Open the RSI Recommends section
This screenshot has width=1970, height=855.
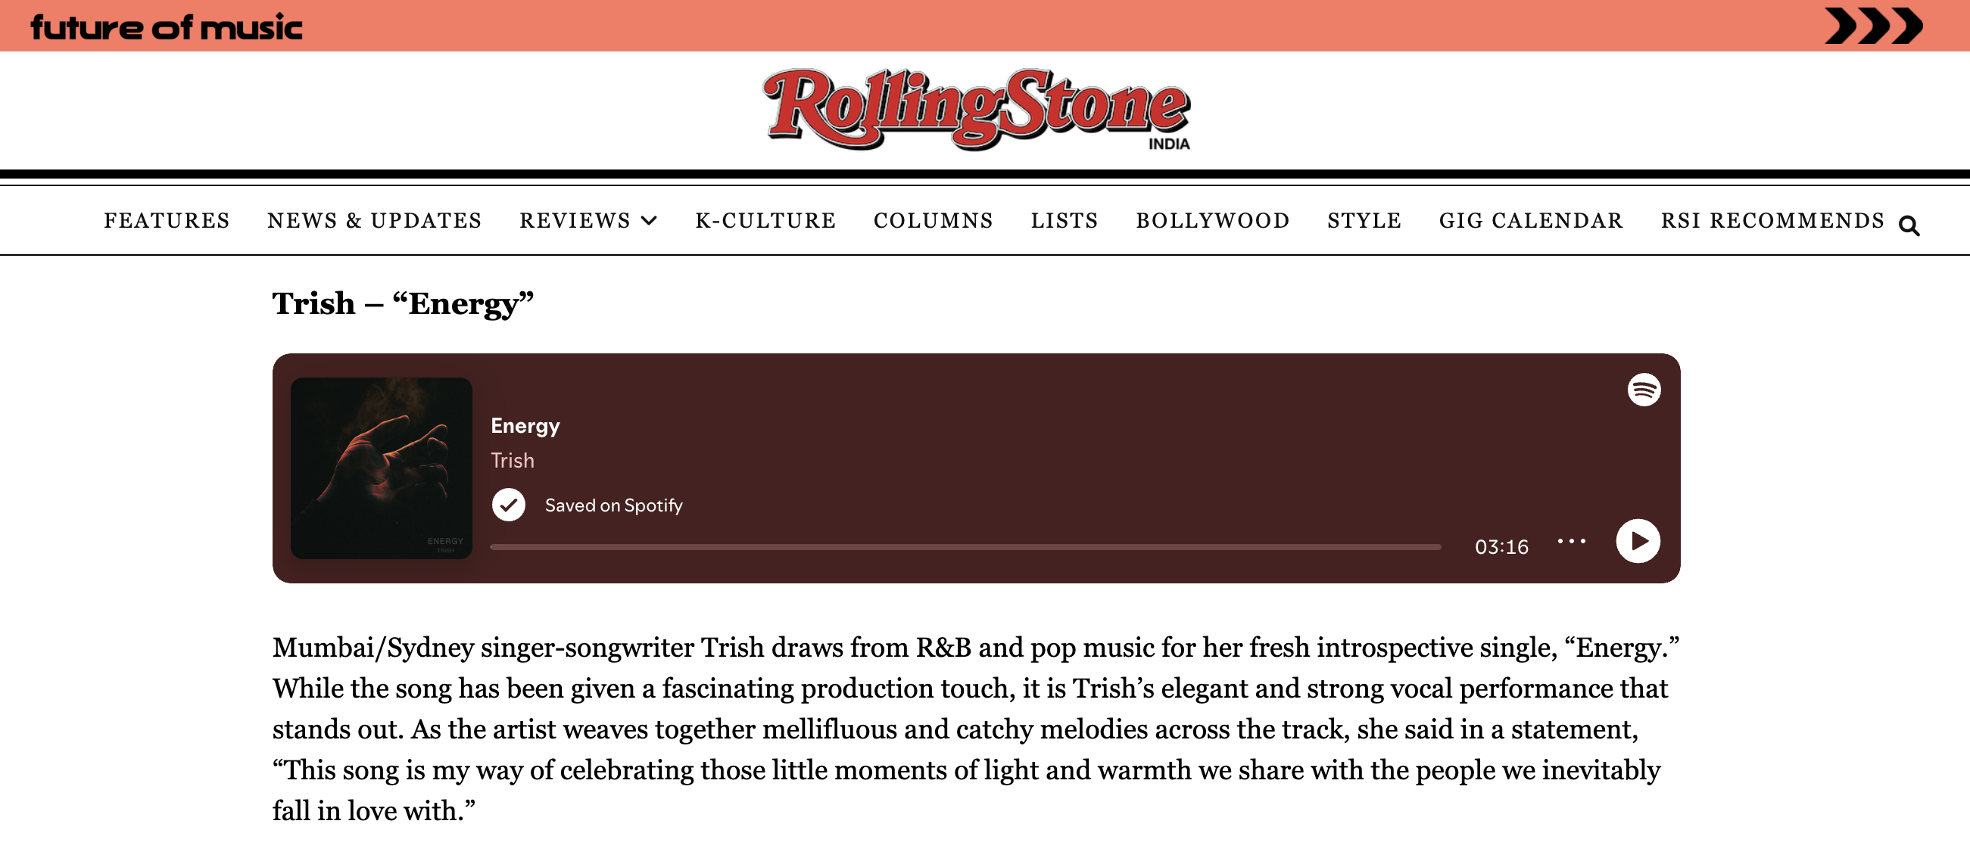1772,221
